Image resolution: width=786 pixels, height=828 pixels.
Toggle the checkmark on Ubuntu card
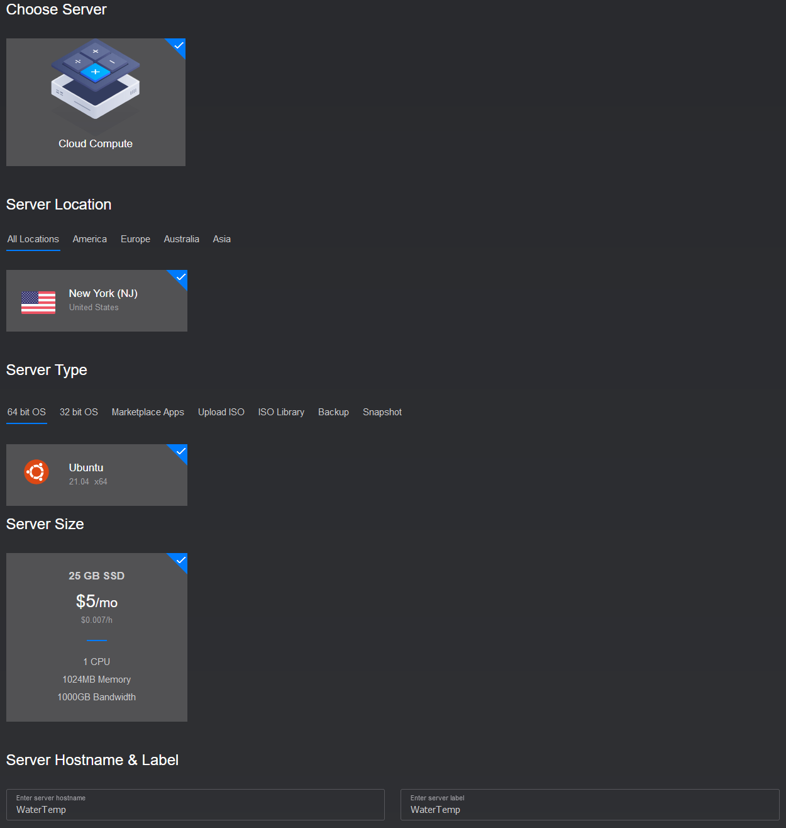180,451
